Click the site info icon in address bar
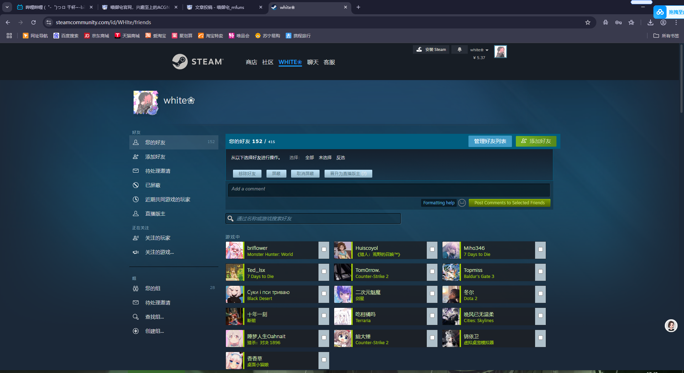Screen dimensions: 684x373 point(49,22)
